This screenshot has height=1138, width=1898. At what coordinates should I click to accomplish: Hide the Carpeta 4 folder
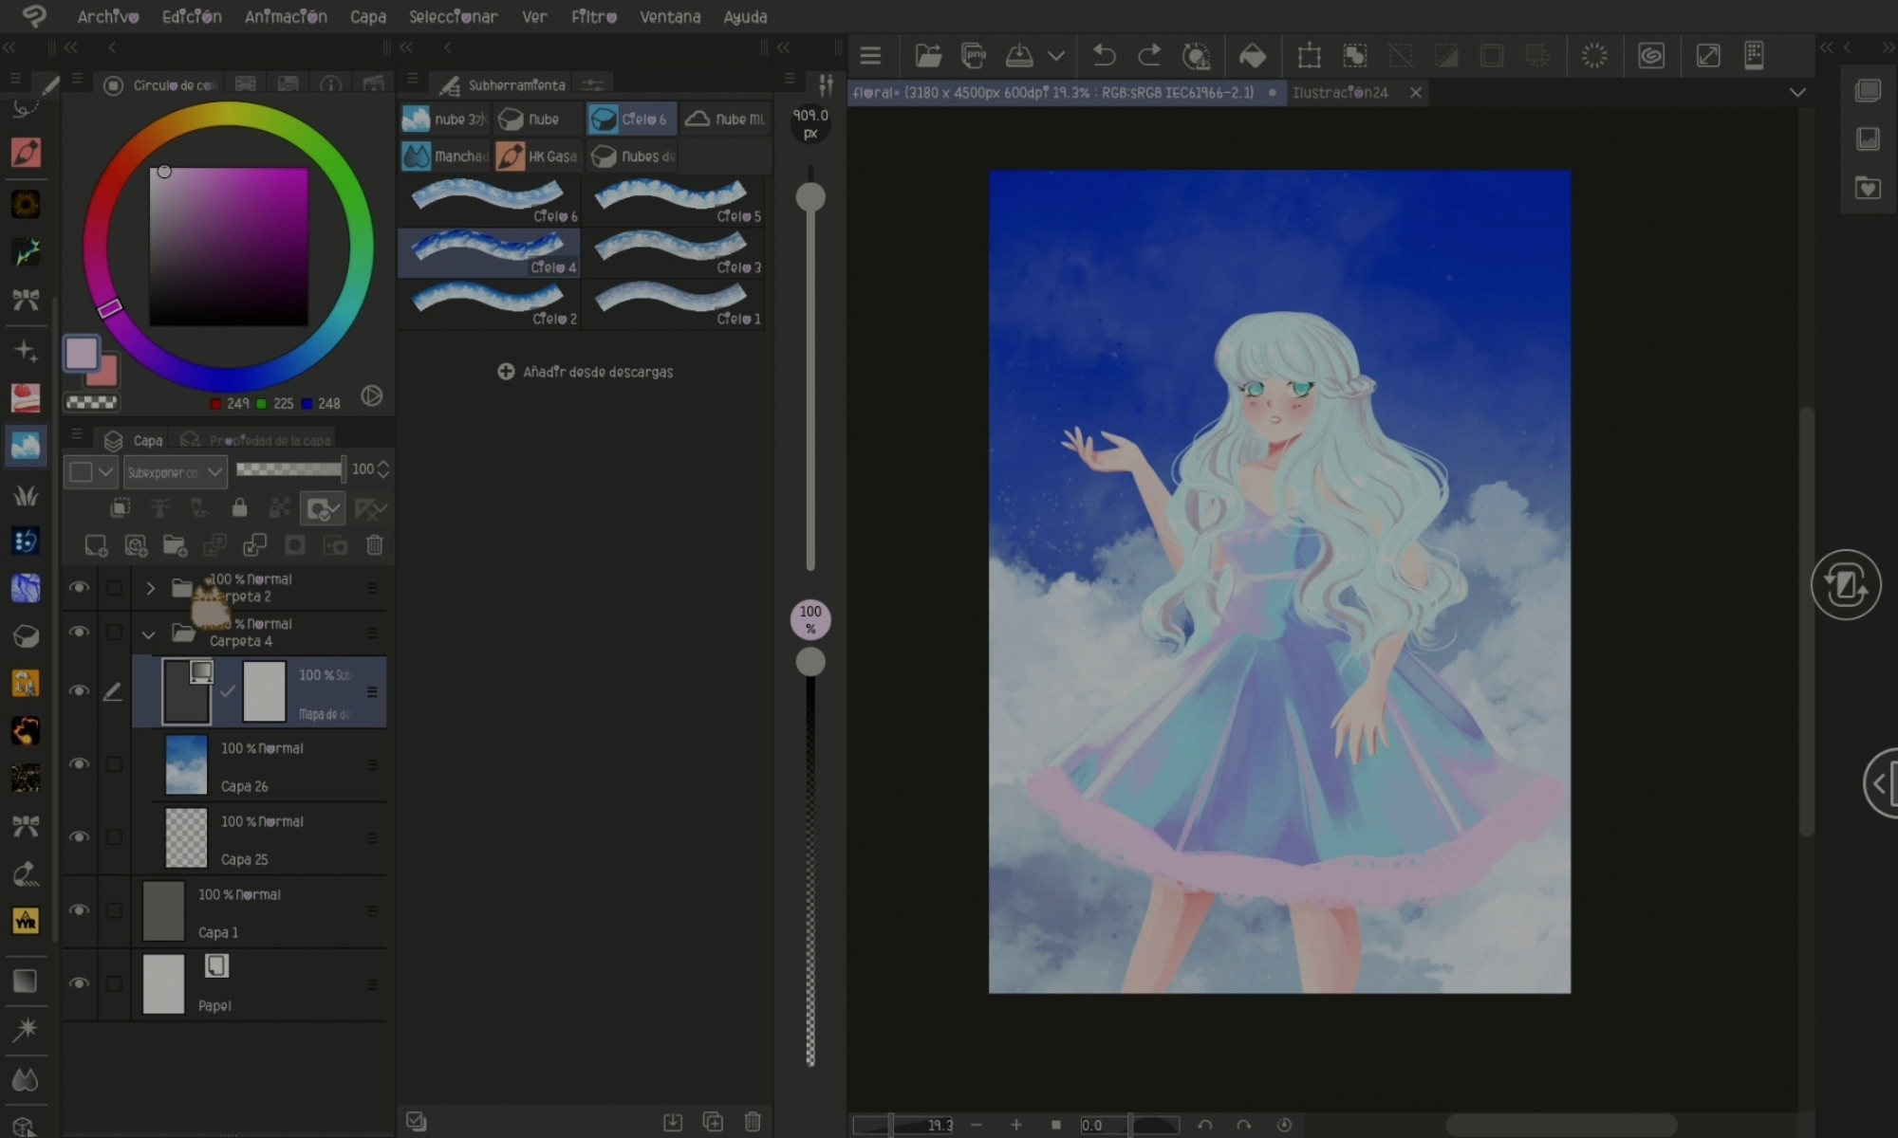click(x=80, y=632)
